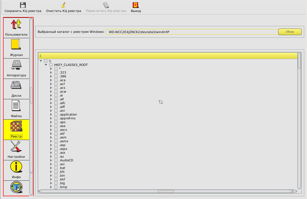
Task: Select the .aps tree row text
Action: [62, 122]
